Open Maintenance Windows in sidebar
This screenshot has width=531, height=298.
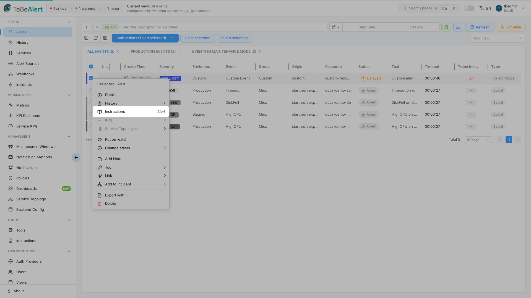(38, 147)
